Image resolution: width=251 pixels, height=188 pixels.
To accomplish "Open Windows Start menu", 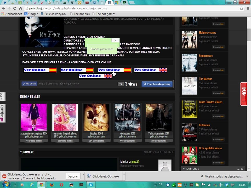I will [6, 185].
